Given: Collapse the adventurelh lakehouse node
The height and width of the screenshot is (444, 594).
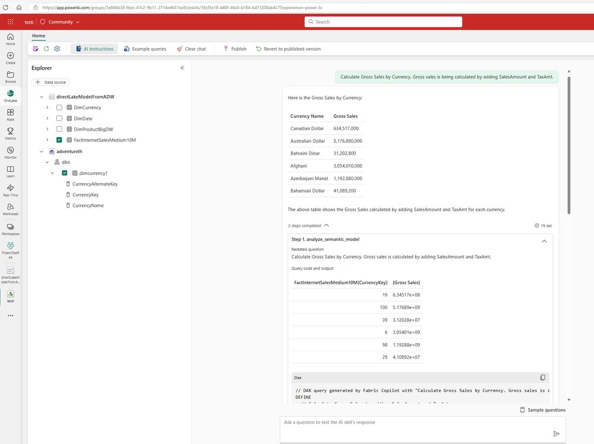Looking at the screenshot, I should 42,152.
